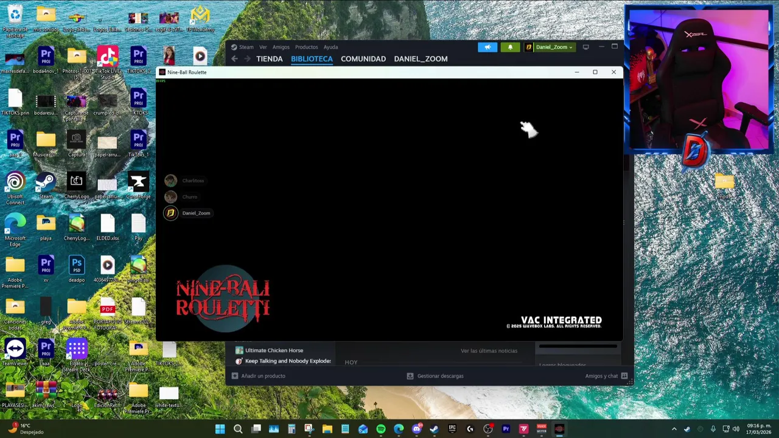Viewport: 779px width, 438px height.
Task: Switch to the COMUNIDAD tab in Steam
Action: tap(363, 59)
